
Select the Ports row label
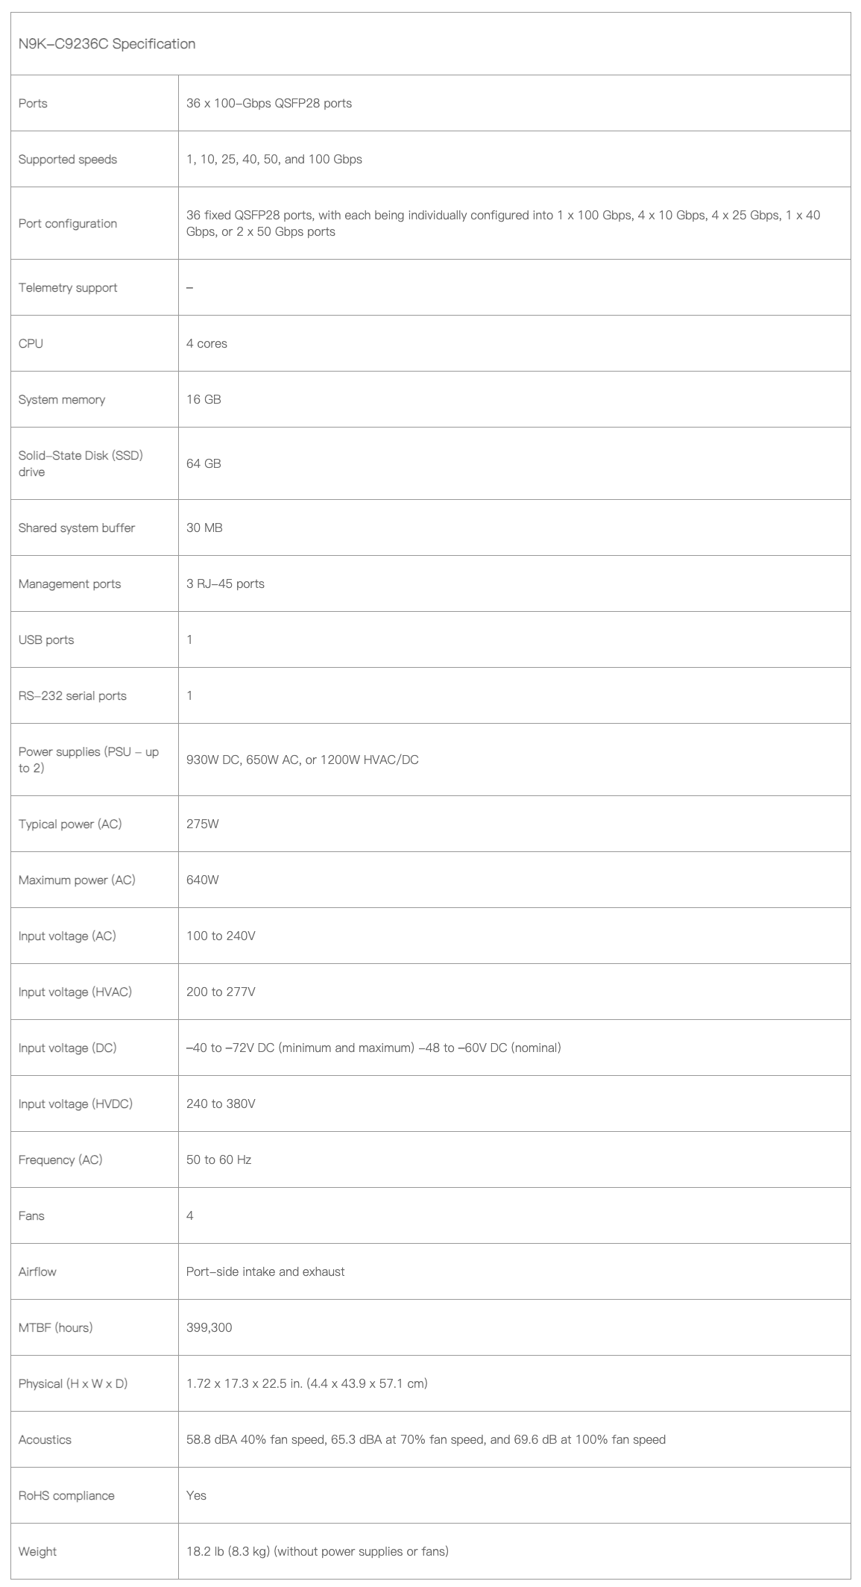(33, 103)
